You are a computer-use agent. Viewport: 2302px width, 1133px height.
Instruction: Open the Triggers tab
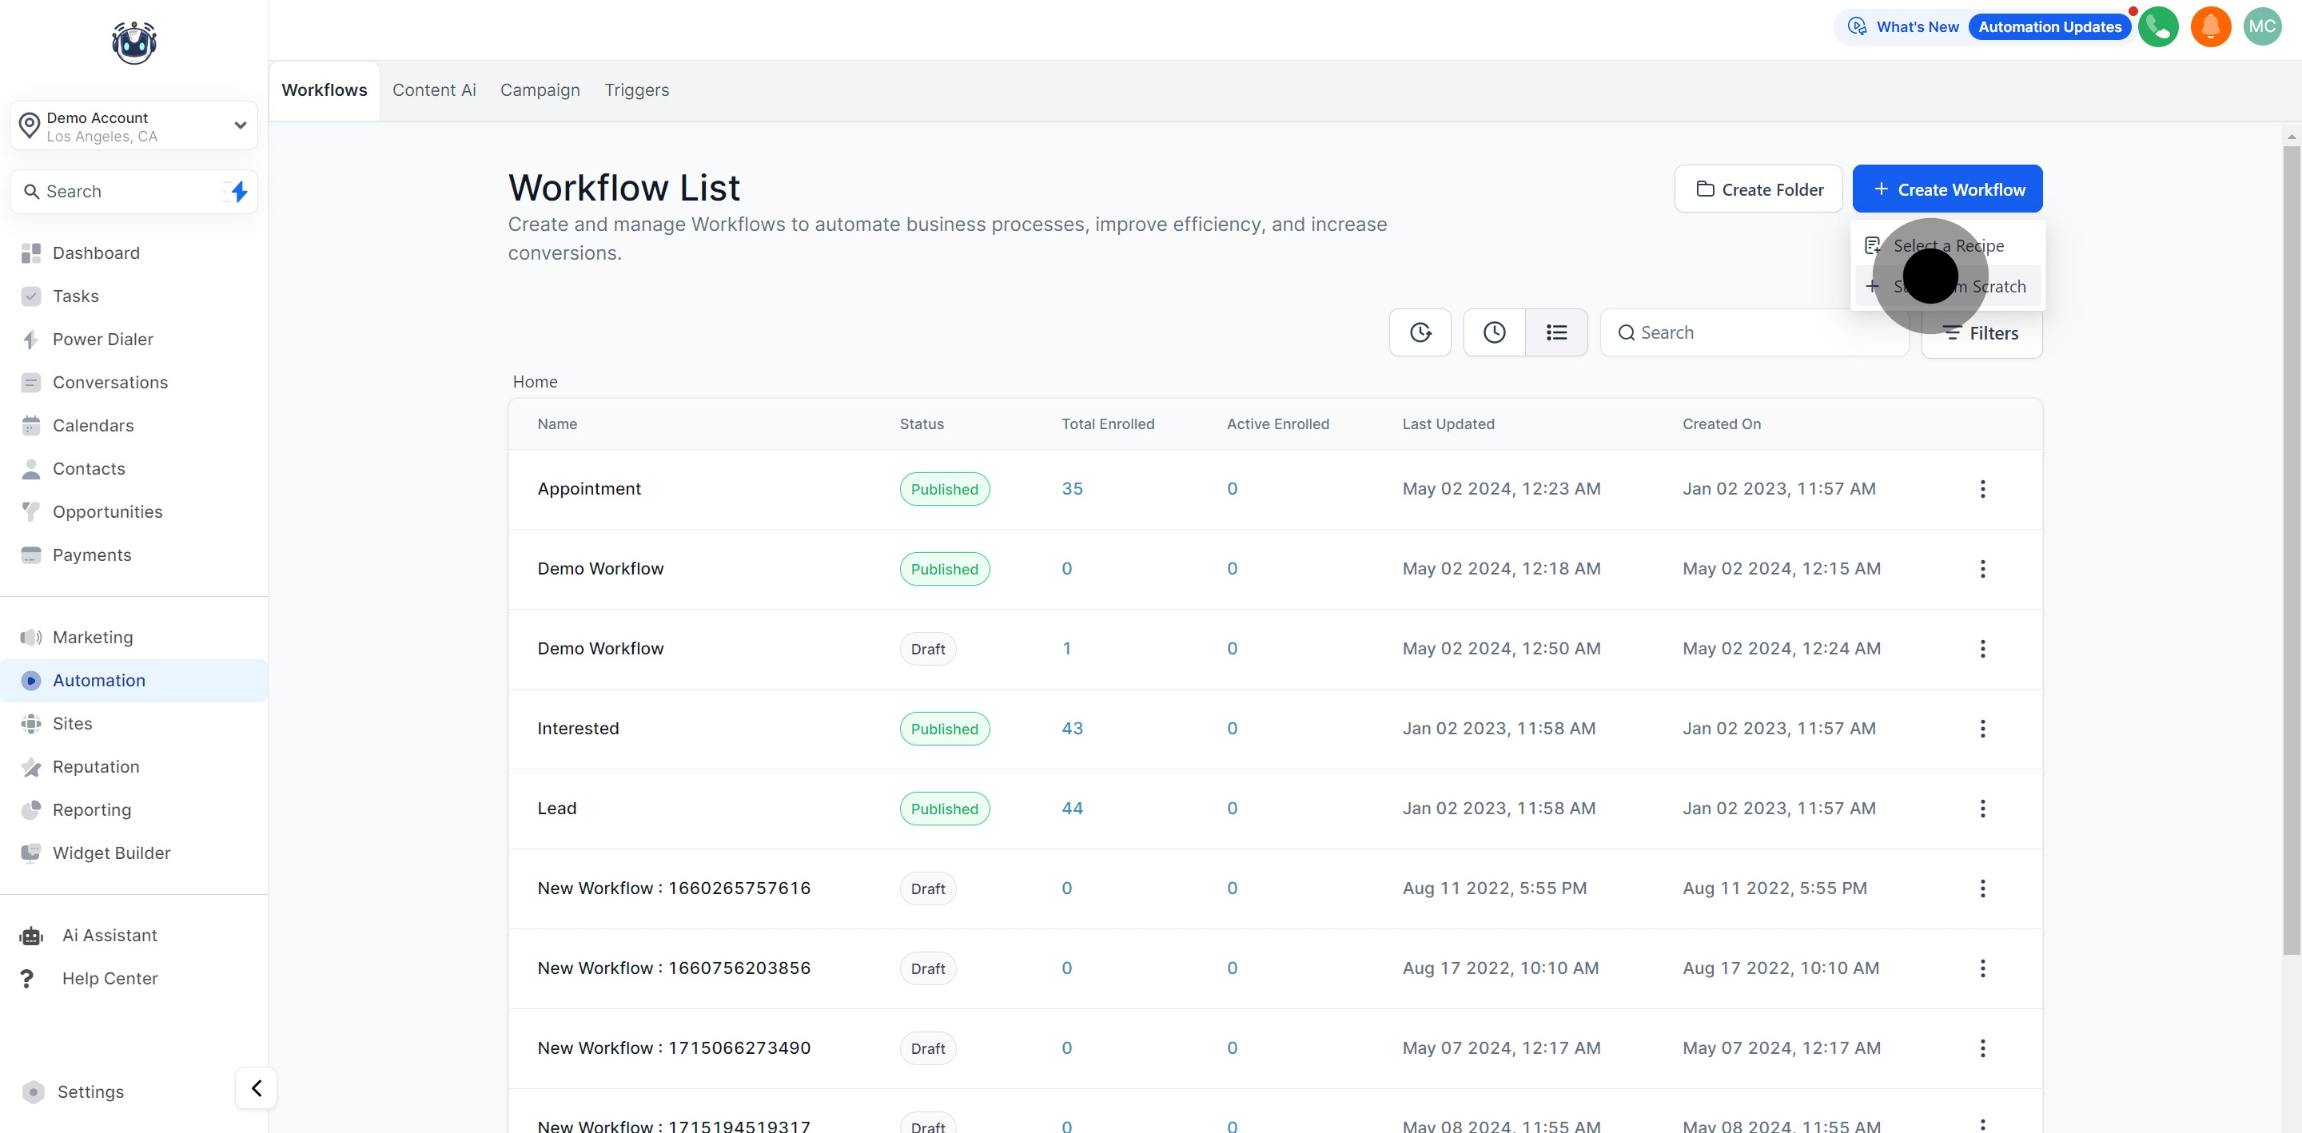point(636,90)
